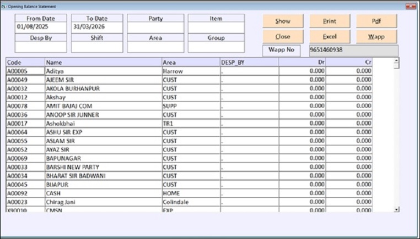This screenshot has width=420, height=239.
Task: Select code cell A00032
Action: (25, 88)
